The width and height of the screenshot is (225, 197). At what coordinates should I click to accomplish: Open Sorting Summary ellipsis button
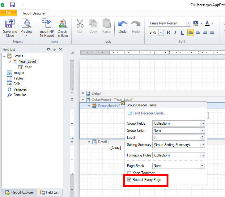[202, 145]
